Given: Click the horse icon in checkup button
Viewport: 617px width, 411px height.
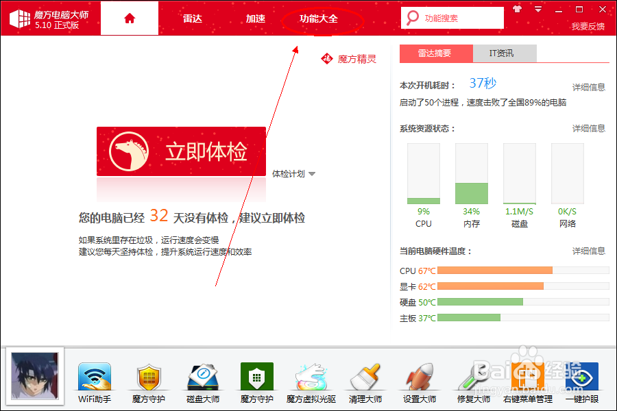Looking at the screenshot, I should pyautogui.click(x=129, y=151).
